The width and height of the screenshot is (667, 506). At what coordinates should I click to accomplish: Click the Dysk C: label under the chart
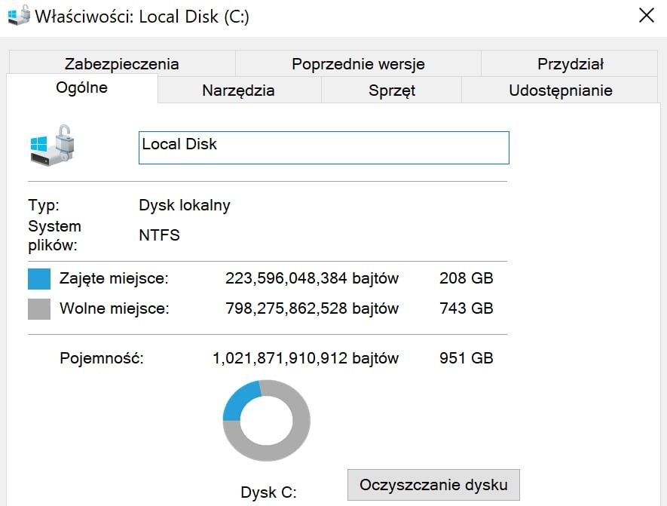click(x=268, y=493)
